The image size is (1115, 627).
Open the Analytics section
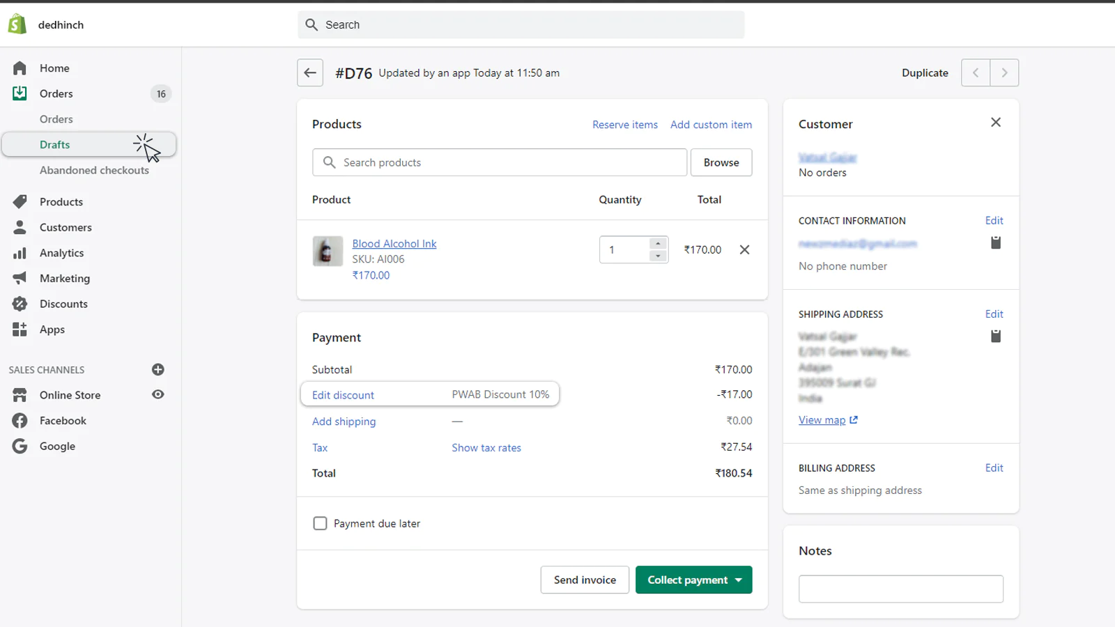pos(61,253)
